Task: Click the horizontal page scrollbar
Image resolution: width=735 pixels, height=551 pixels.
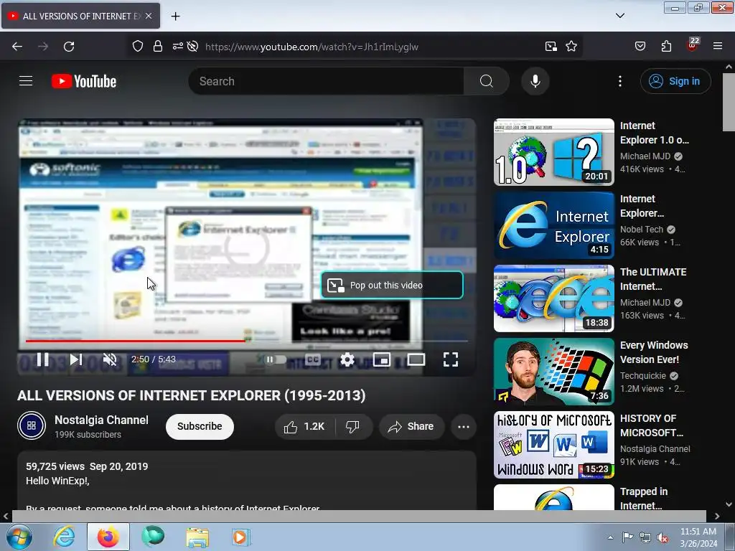Action: (x=359, y=516)
